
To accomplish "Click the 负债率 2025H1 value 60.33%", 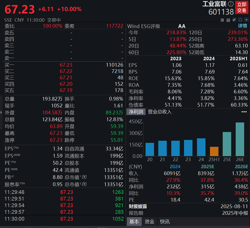I will [239, 105].
